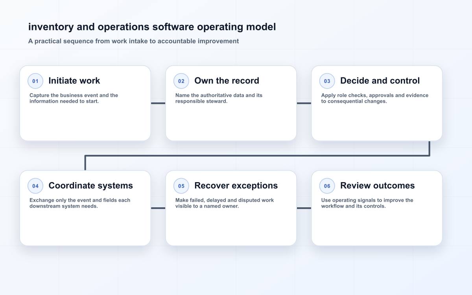Click the 05 step number badge

181,186
